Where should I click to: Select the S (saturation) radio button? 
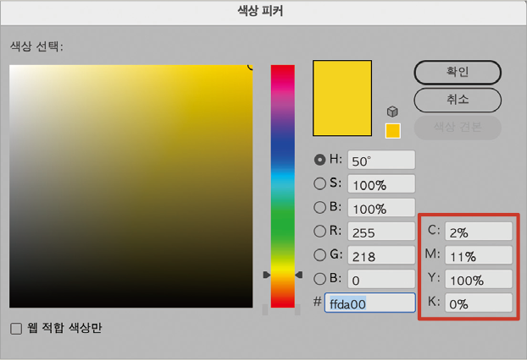click(x=319, y=183)
